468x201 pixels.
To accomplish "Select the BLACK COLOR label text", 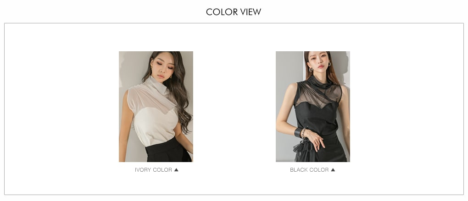I will tap(309, 170).
